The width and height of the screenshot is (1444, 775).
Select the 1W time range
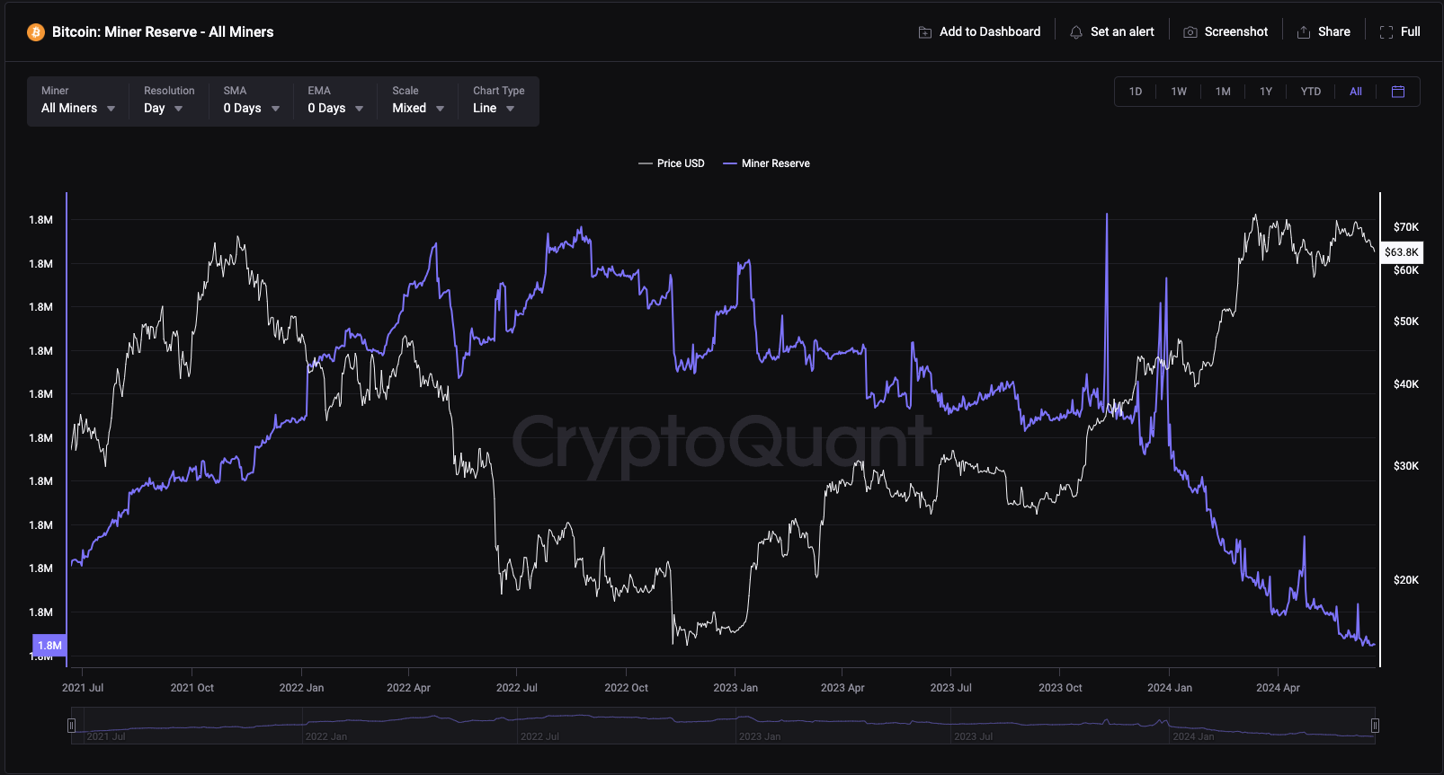click(x=1179, y=92)
